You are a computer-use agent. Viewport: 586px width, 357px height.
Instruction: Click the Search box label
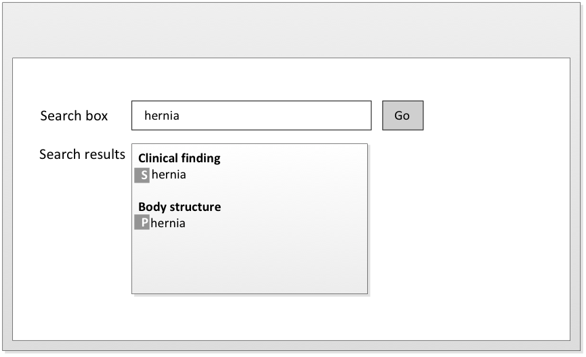[74, 116]
